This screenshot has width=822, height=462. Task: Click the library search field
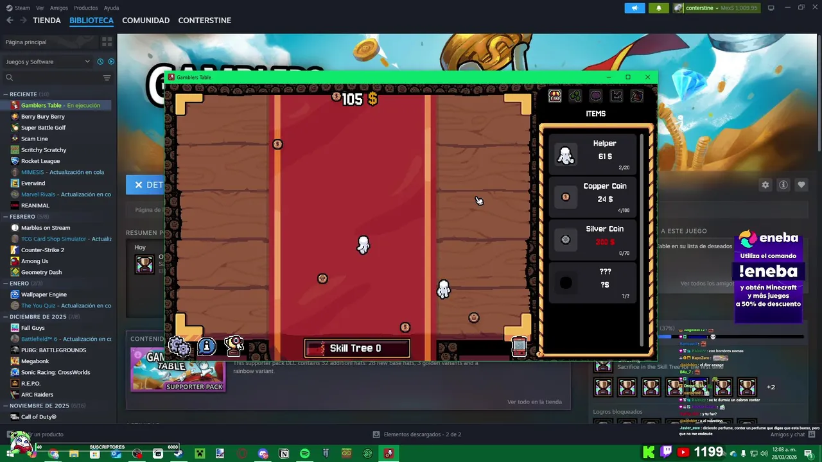[51, 78]
